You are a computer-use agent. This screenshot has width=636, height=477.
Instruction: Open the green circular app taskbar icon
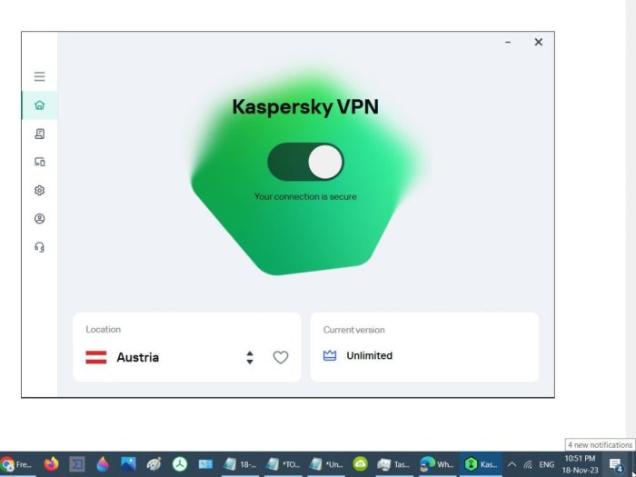(180, 464)
